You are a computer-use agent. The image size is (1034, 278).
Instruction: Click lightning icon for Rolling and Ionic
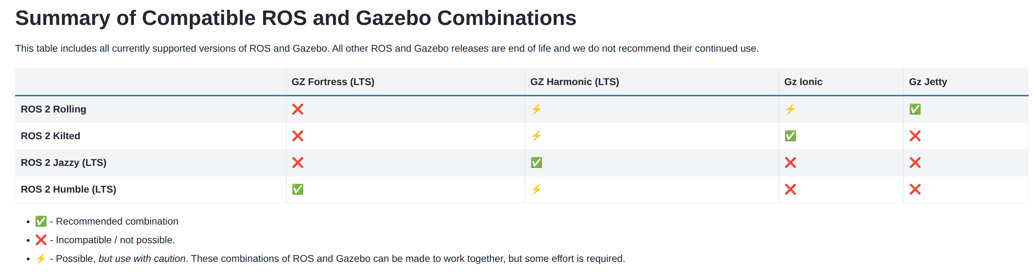point(790,109)
